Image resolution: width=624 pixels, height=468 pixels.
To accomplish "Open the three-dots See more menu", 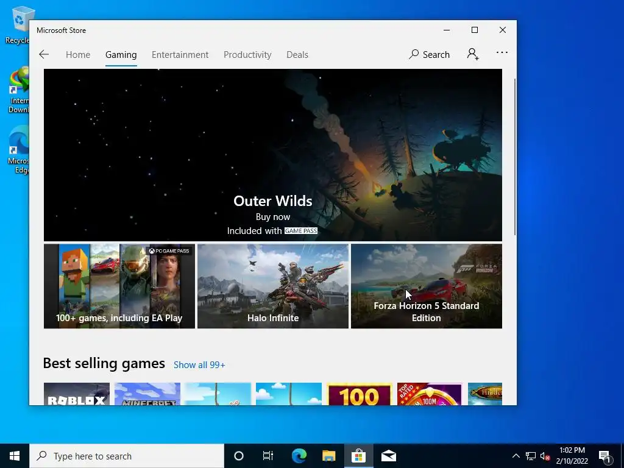I will click(502, 52).
